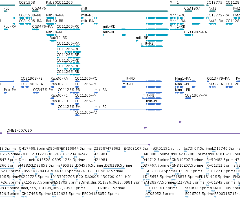Click the Rab30-RD transcript label
240x198 pixels.
pyautogui.click(x=58, y=38)
